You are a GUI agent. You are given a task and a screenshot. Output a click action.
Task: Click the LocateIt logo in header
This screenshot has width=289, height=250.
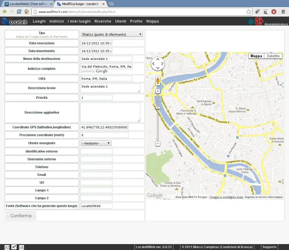(x=15, y=21)
